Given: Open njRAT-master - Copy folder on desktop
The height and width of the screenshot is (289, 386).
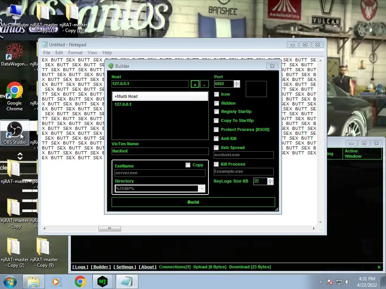Looking at the screenshot, I should [x=15, y=213].
